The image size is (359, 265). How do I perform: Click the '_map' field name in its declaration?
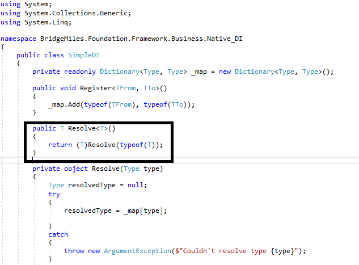coord(199,72)
